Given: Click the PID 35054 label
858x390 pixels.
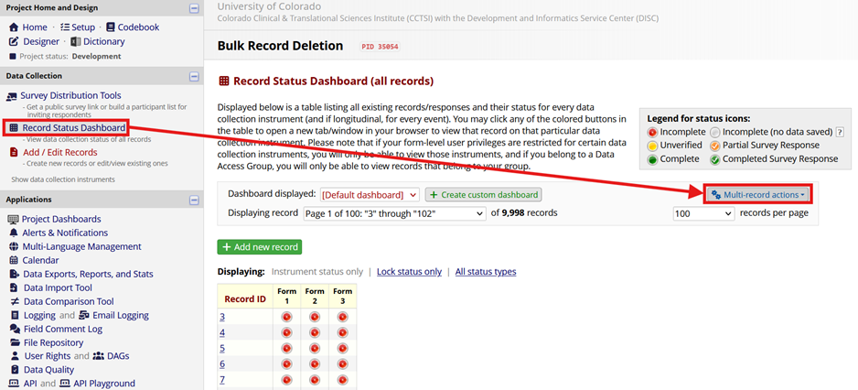Looking at the screenshot, I should point(380,47).
